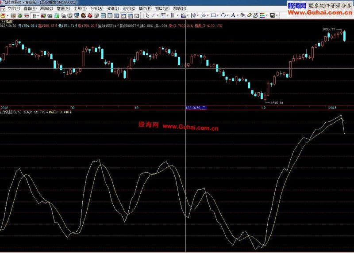Click the 12/10/30 date marker on axis
Viewport: 354px width, 253px height.
[x=196, y=108]
